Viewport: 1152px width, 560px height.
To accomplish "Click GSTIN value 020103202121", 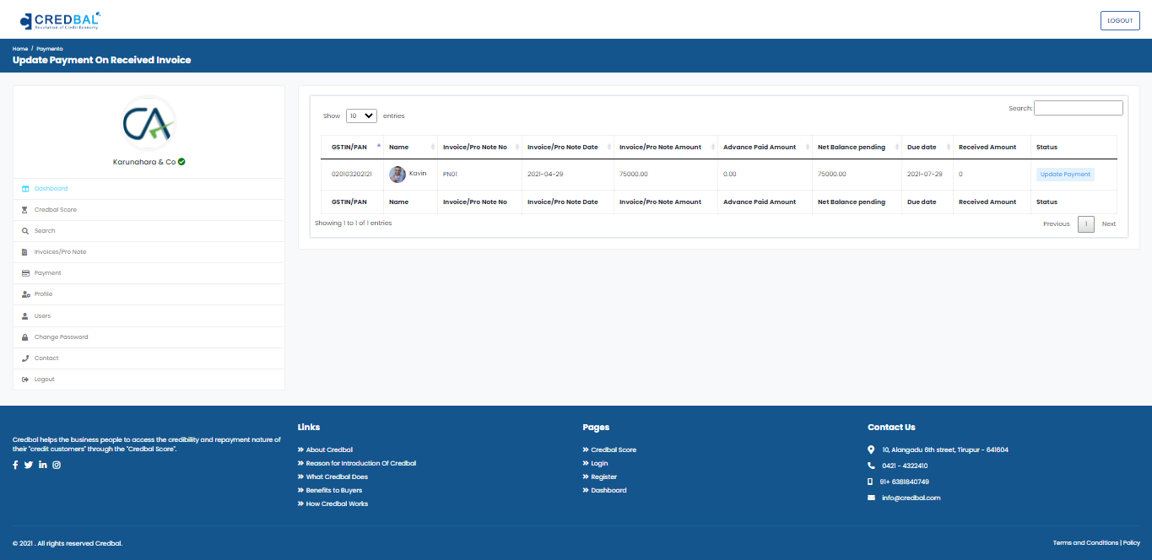I will click(x=352, y=175).
